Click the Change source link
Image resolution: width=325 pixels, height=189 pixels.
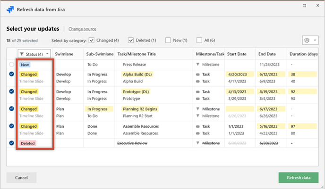(82, 29)
